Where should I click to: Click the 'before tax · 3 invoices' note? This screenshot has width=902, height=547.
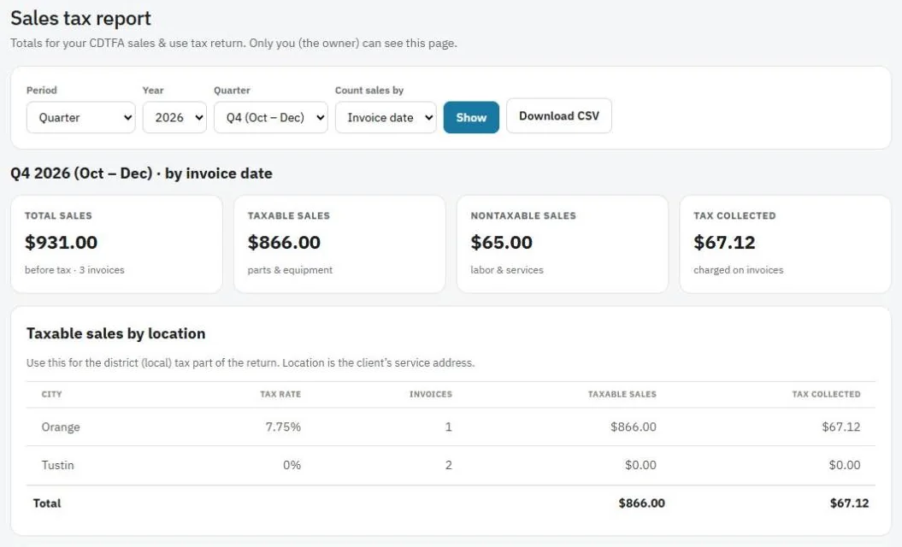(x=74, y=270)
